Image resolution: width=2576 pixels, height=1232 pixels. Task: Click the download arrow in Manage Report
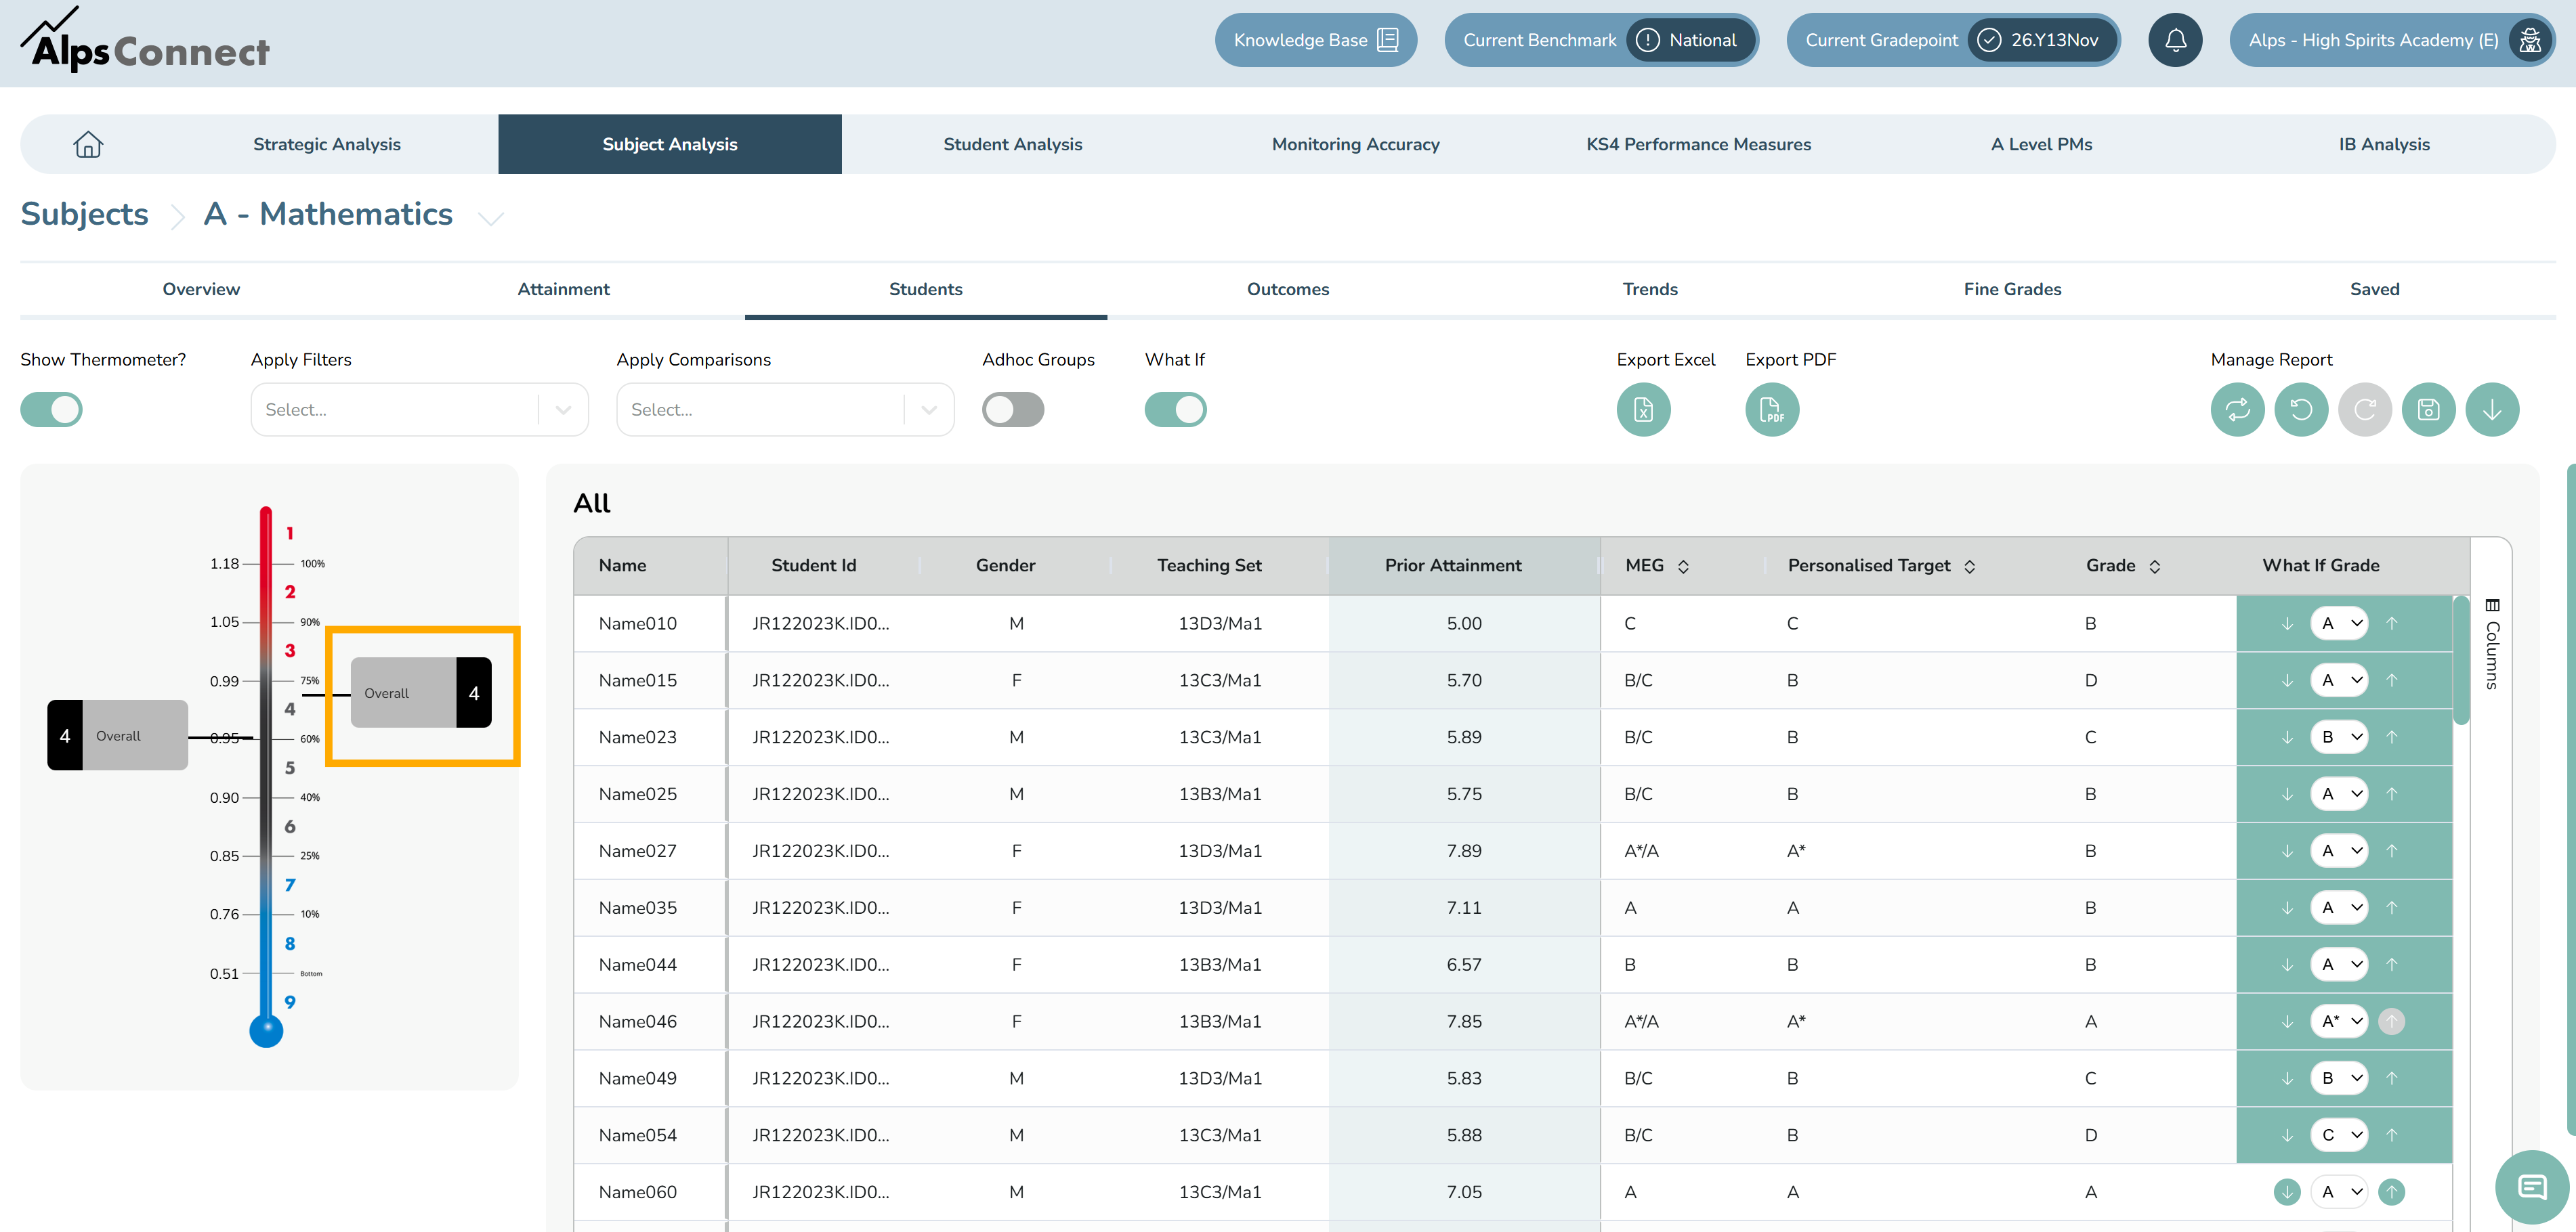[2492, 410]
